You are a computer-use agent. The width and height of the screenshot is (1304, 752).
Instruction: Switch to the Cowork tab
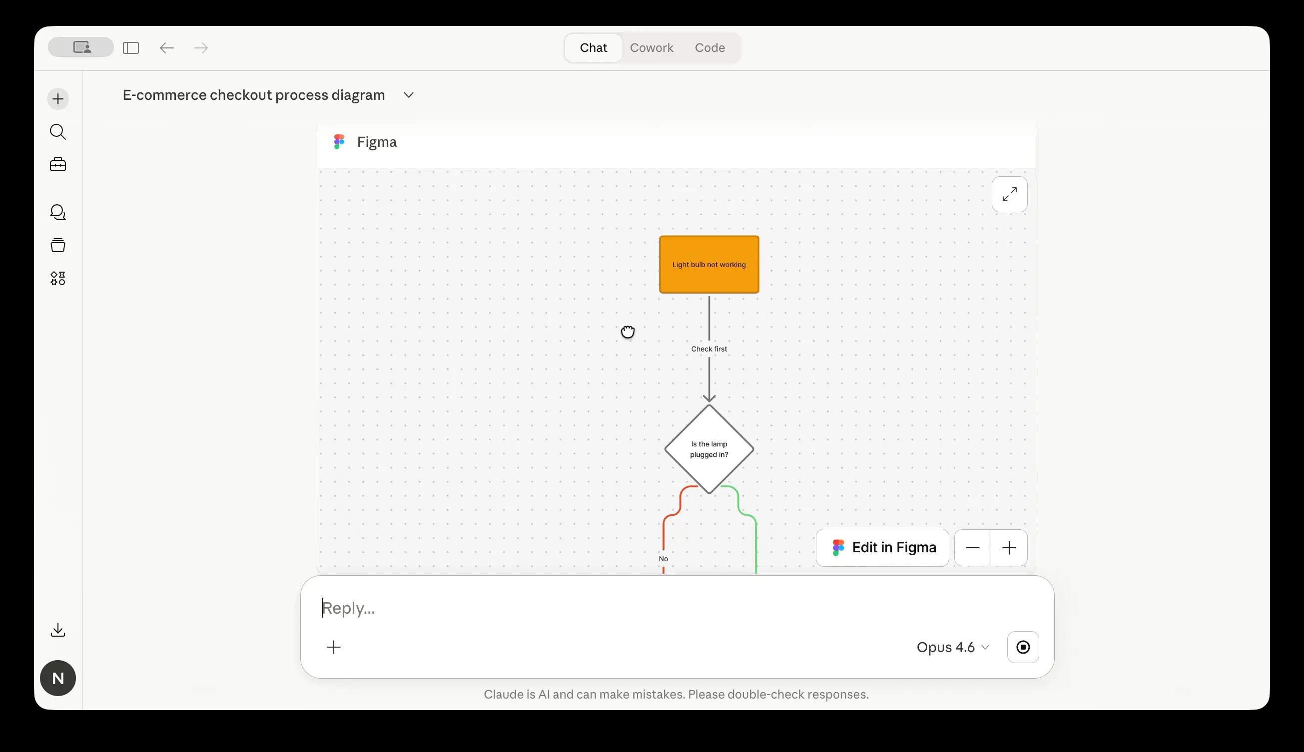(651, 47)
